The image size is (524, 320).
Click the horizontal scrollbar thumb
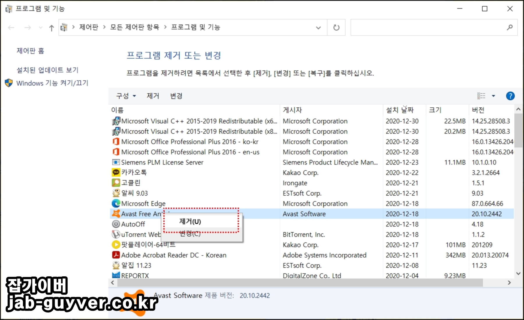[x=300, y=282]
